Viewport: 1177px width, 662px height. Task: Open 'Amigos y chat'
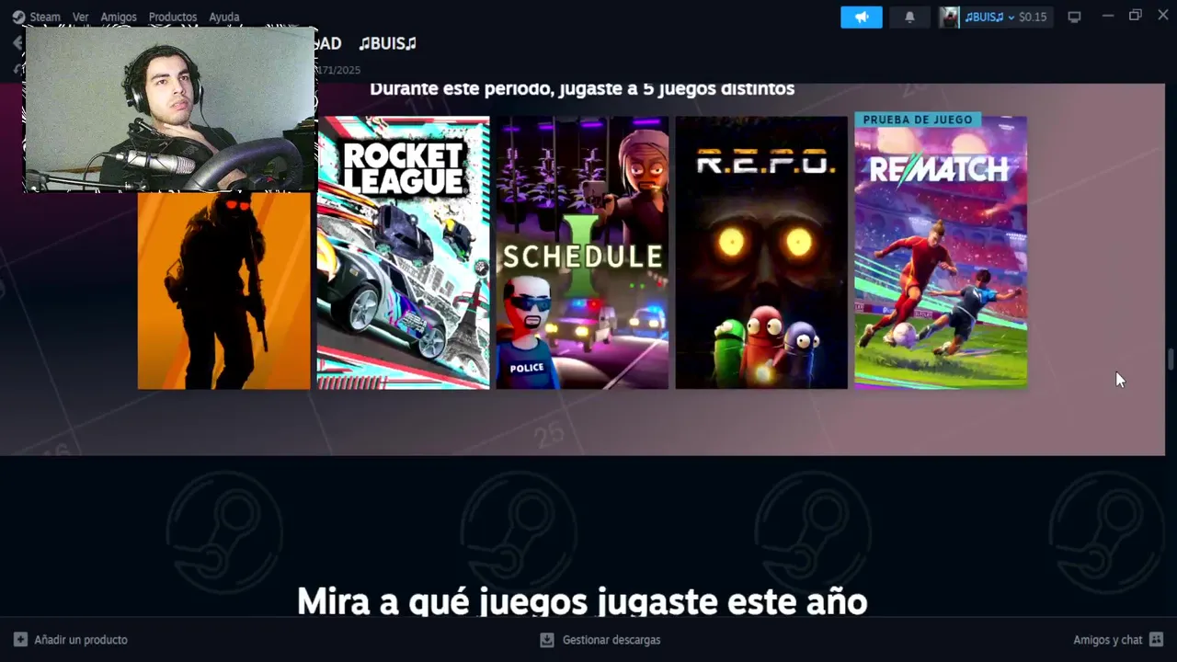1107,640
